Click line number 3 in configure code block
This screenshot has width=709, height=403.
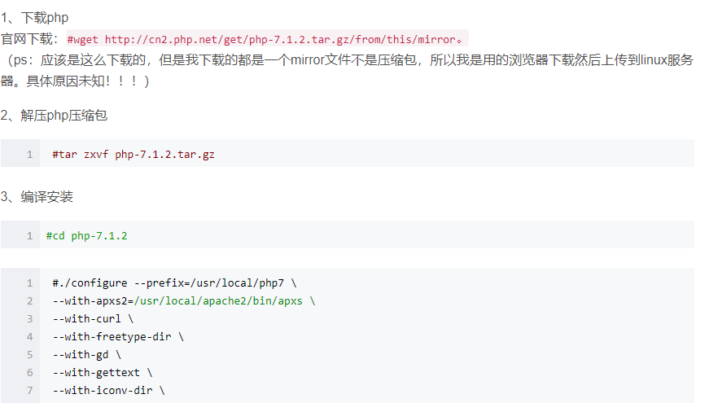point(30,319)
